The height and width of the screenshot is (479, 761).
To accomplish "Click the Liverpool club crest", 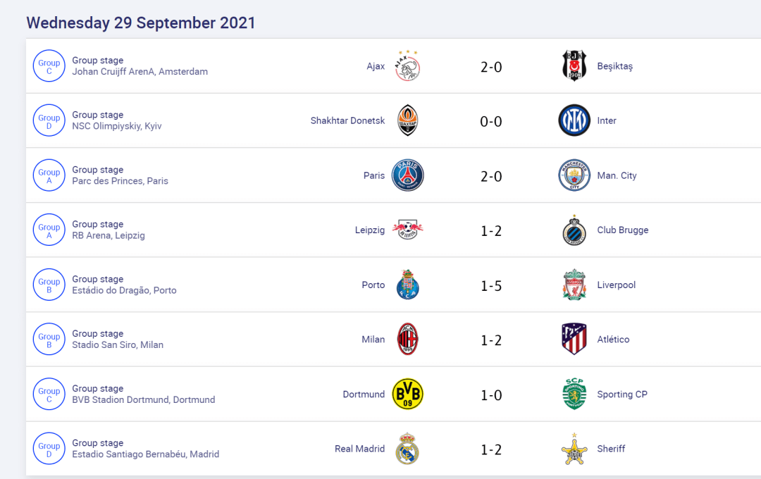I will pos(574,285).
